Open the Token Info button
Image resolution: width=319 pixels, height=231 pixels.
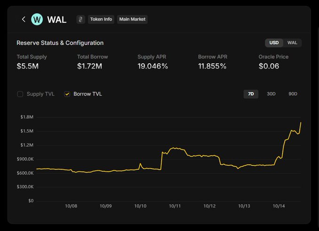click(101, 19)
